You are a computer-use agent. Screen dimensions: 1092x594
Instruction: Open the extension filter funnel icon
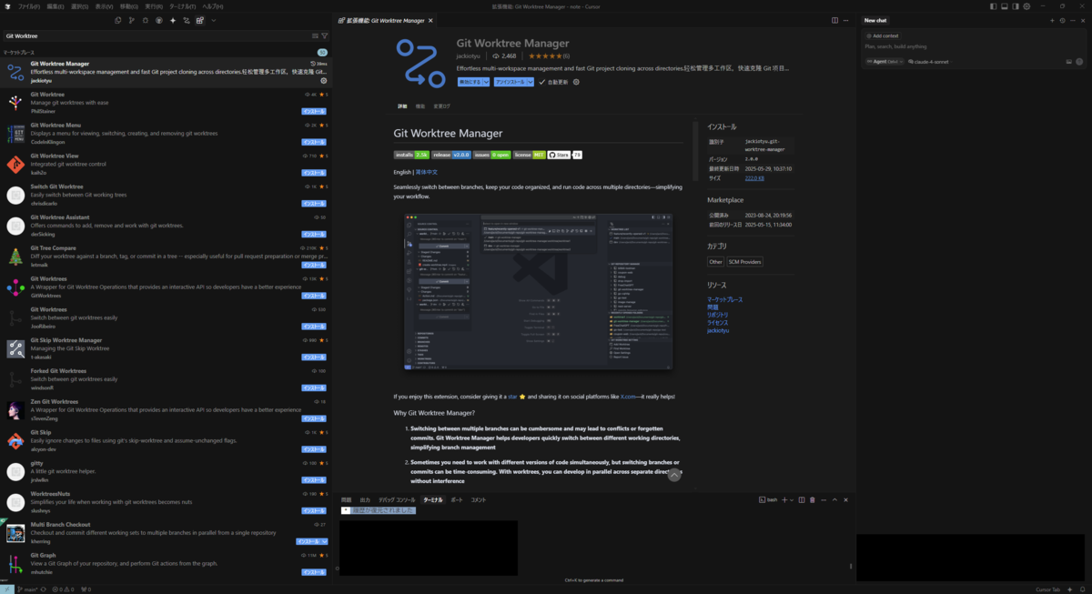(325, 36)
